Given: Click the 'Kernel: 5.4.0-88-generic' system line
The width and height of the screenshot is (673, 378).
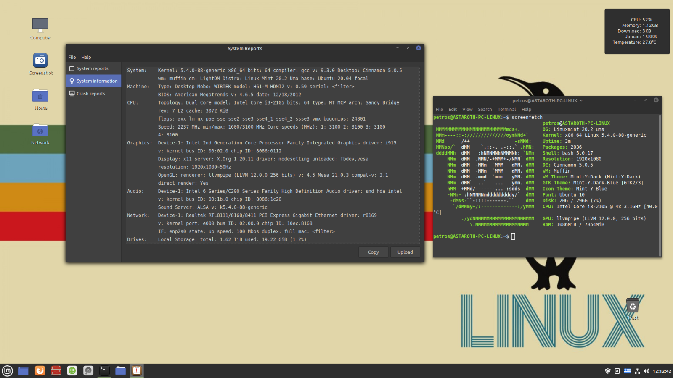Looking at the screenshot, I should point(280,71).
